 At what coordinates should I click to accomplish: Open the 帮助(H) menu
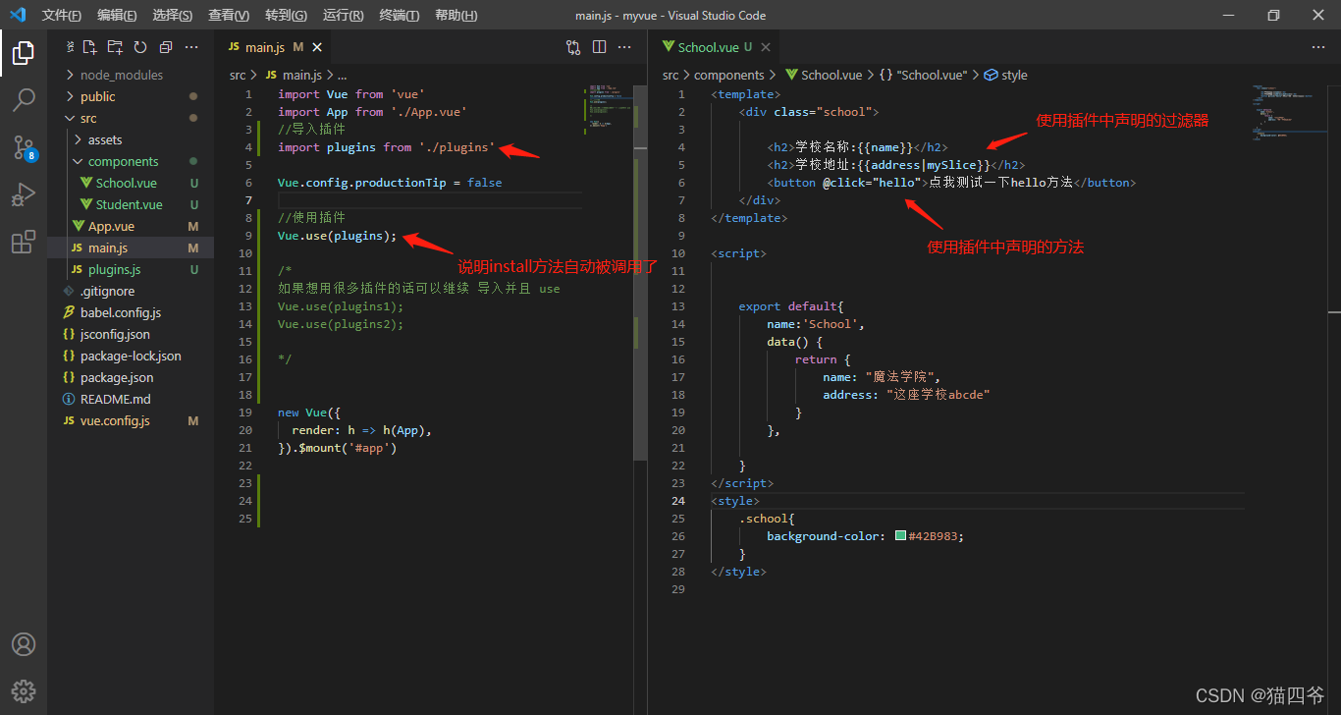[x=456, y=15]
